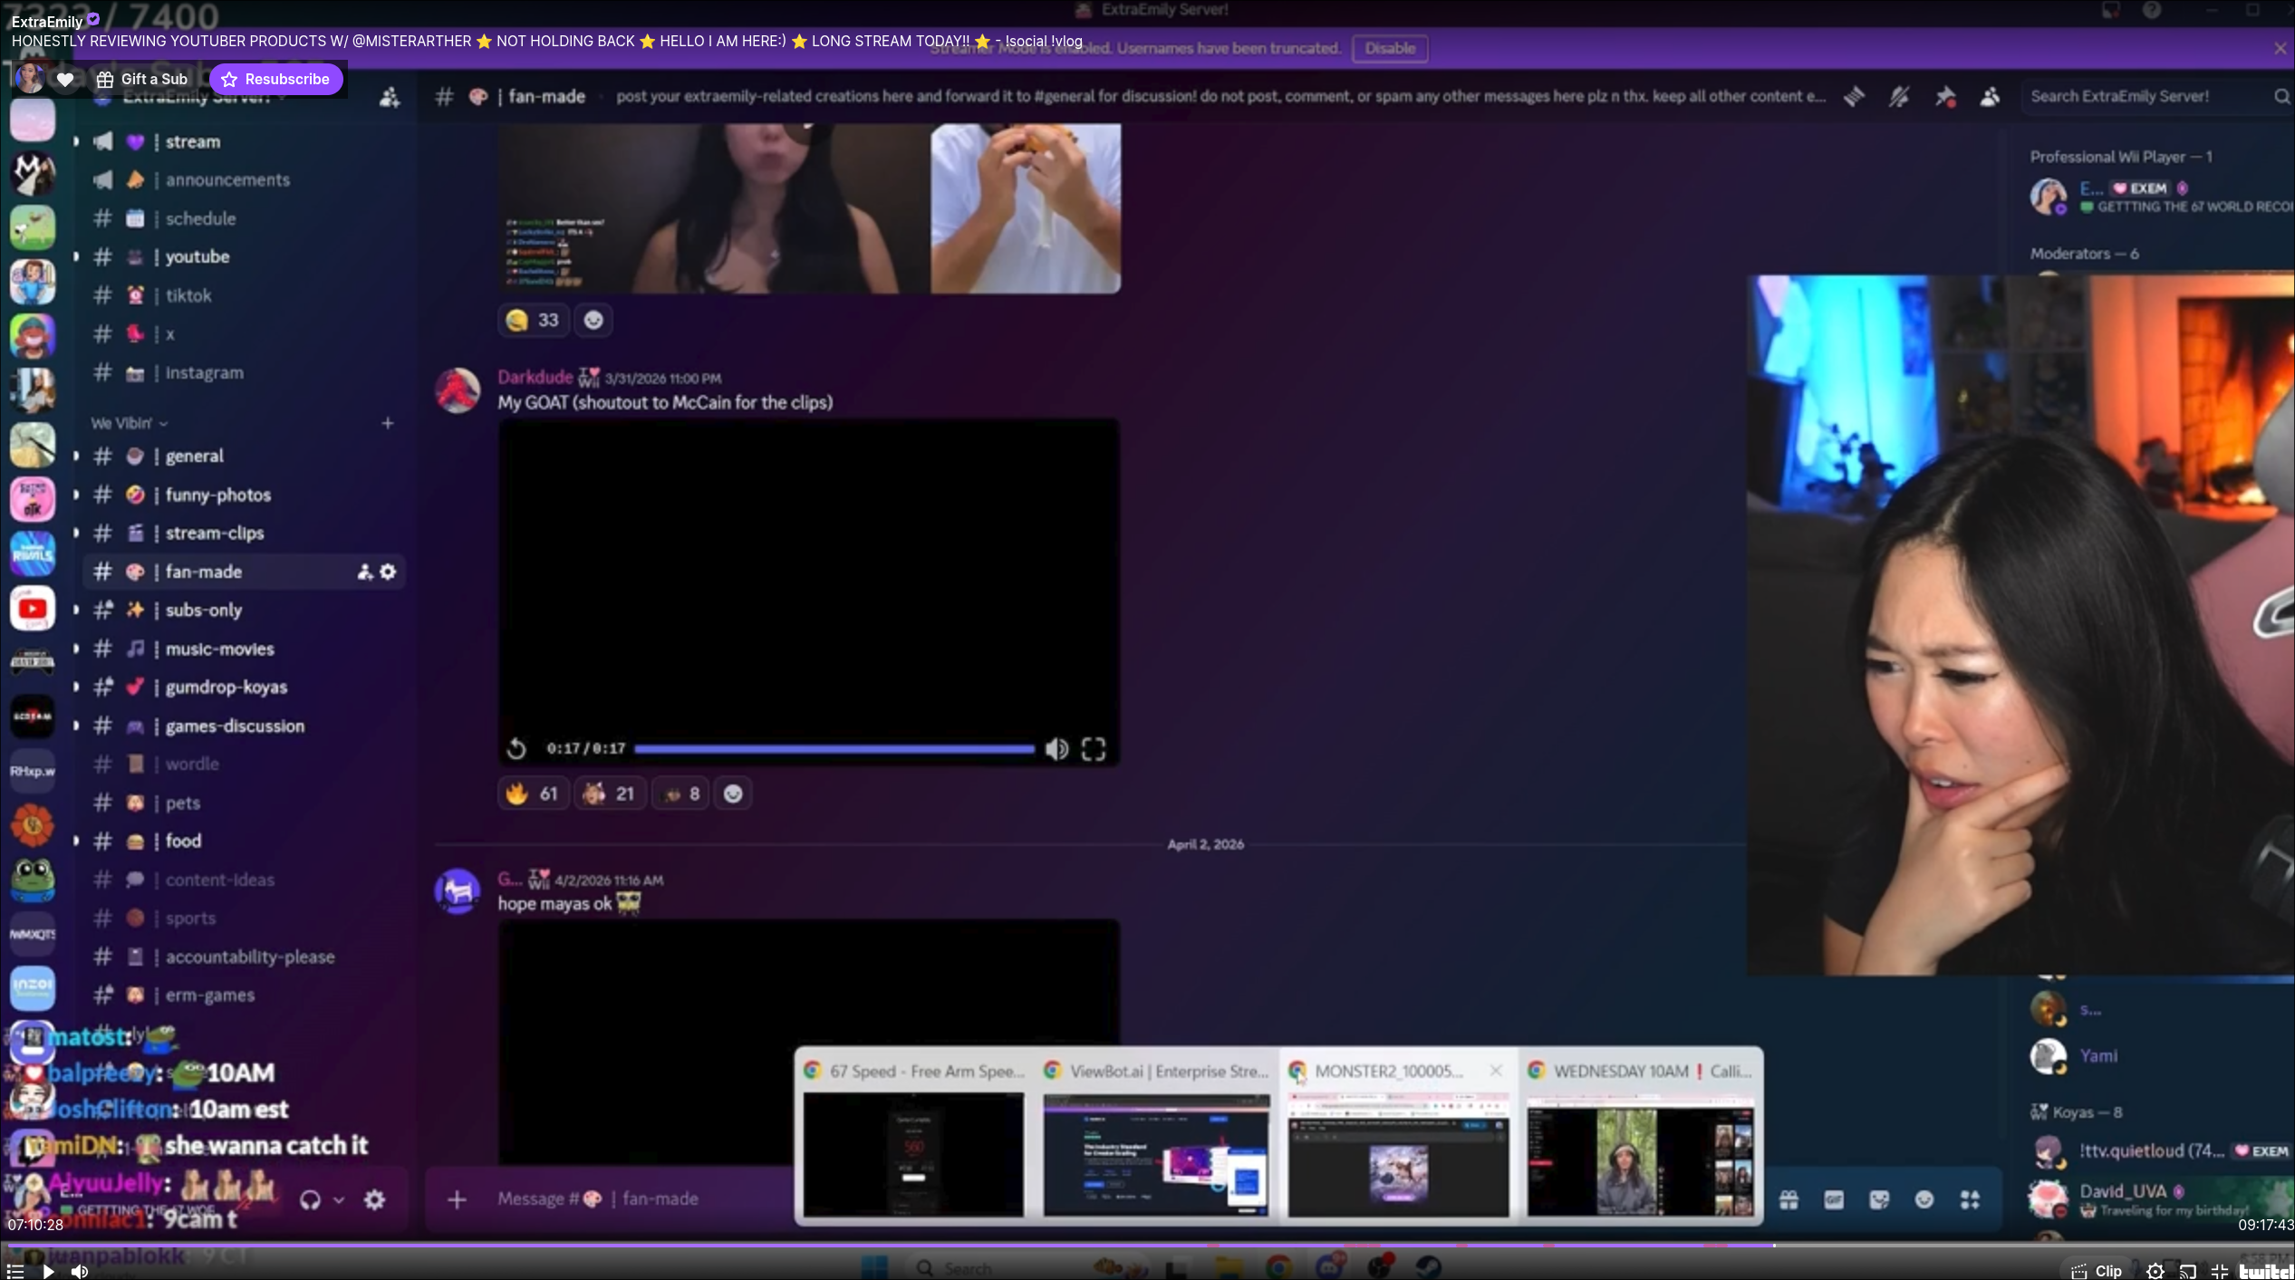Click the Resubscribe button
Screen dimensions: 2295x1280
tap(275, 79)
